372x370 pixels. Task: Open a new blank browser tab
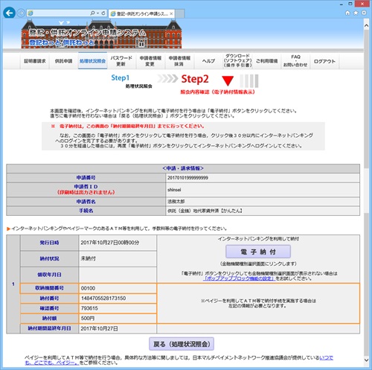pos(180,13)
